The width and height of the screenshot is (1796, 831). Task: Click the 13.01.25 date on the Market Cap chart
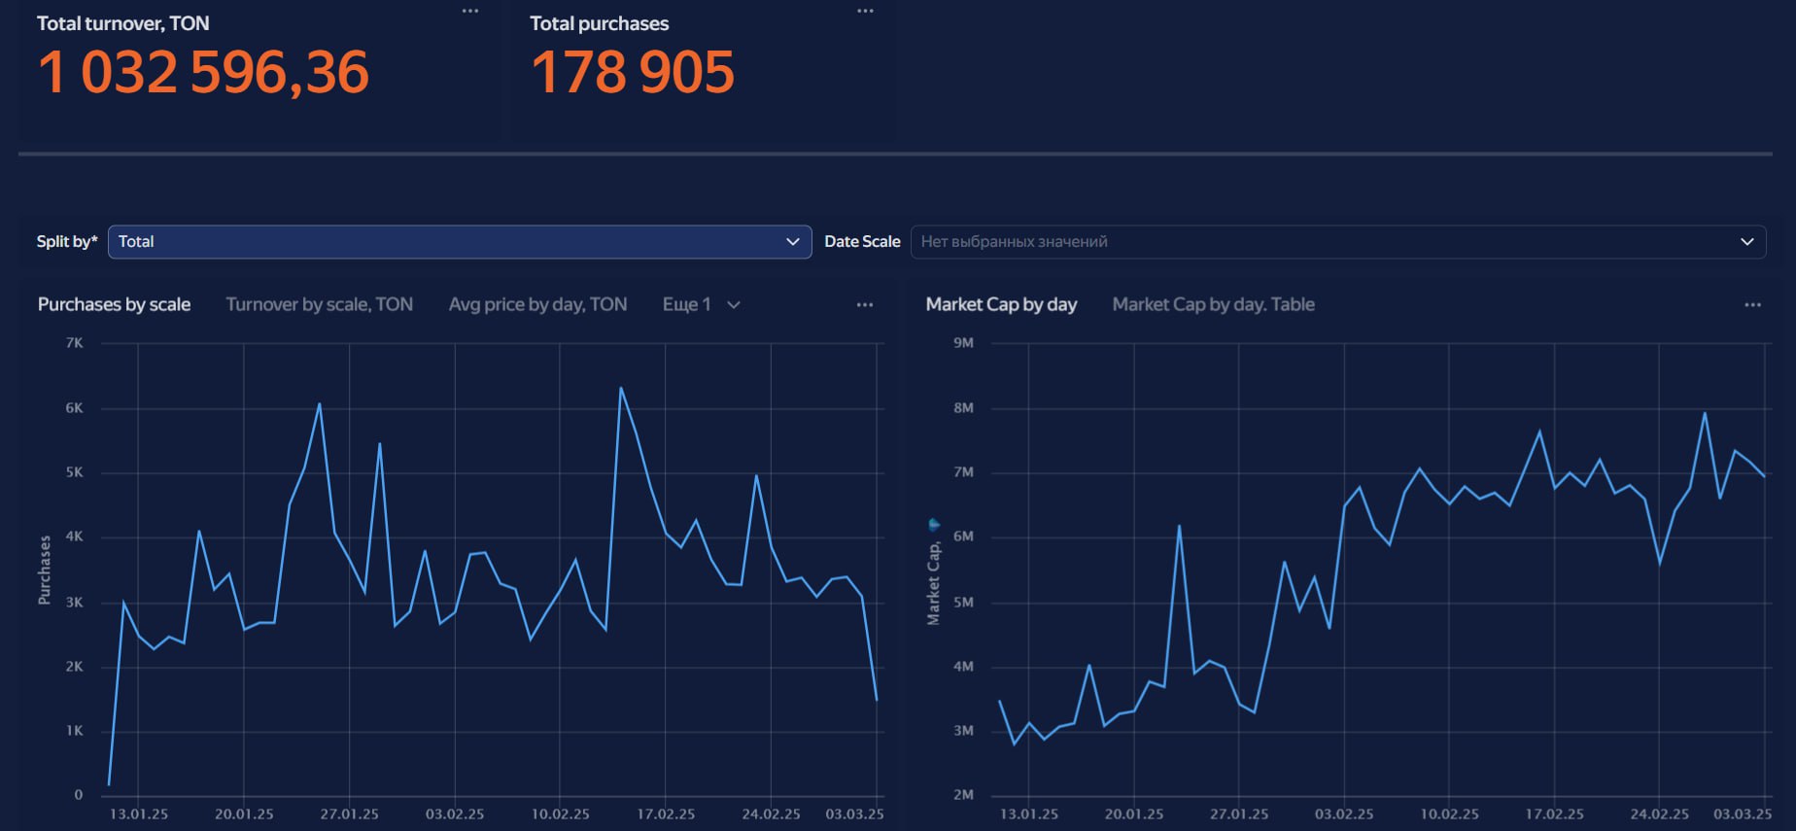[x=1029, y=814]
